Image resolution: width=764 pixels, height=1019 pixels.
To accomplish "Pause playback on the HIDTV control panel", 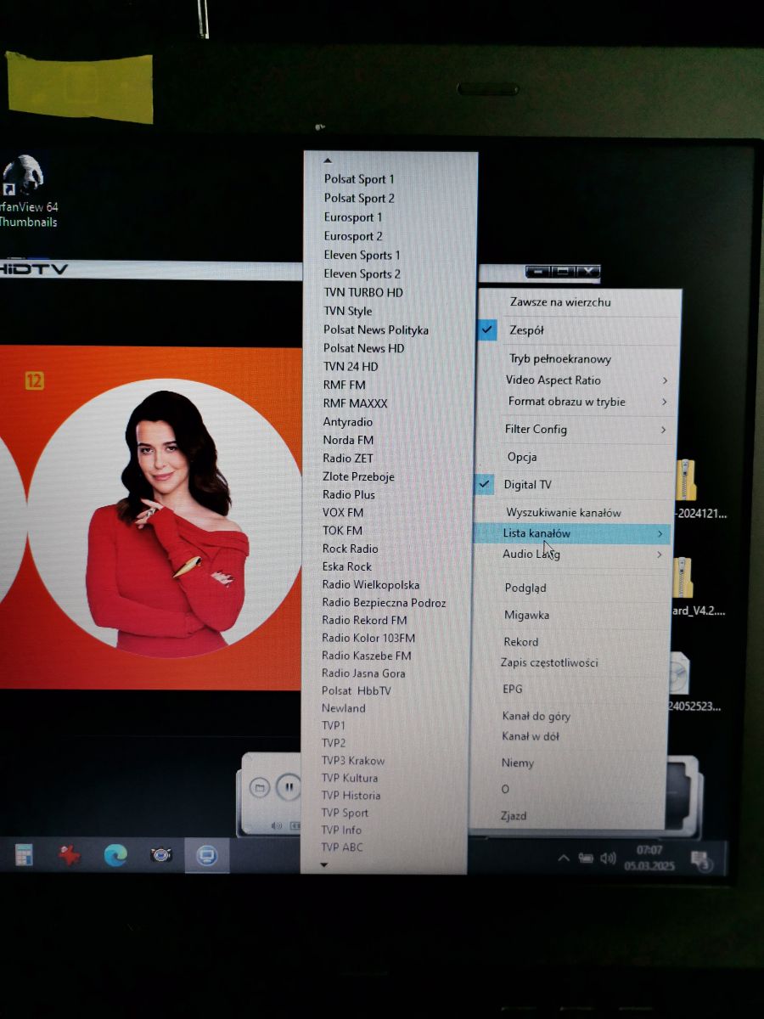I will coord(289,788).
